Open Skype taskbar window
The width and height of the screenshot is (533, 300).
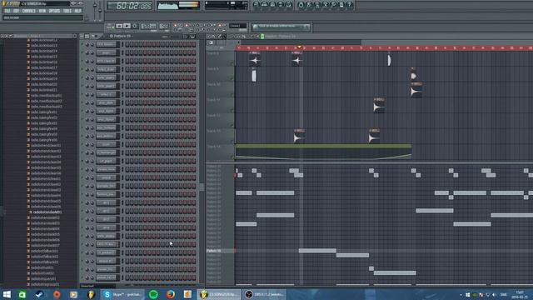pos(122,294)
